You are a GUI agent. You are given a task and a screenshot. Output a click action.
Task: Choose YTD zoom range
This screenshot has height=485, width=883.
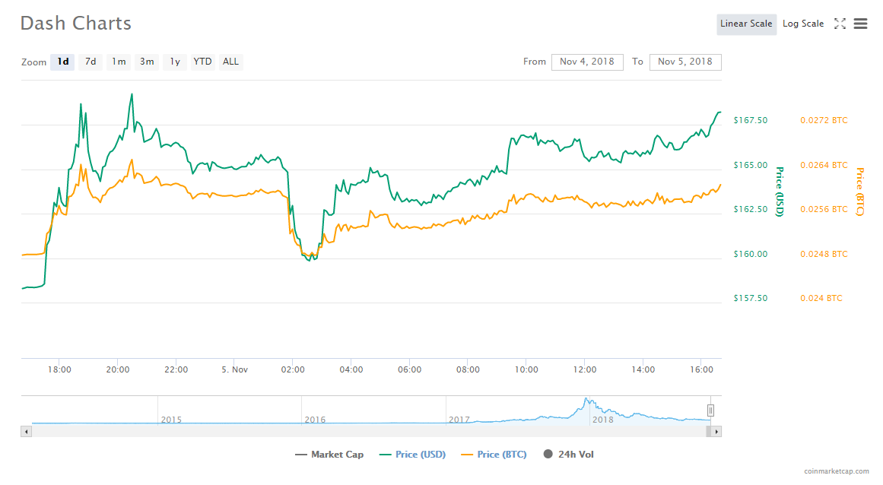tap(202, 62)
